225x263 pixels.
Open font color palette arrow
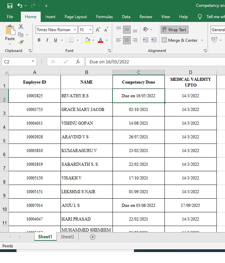click(107, 40)
